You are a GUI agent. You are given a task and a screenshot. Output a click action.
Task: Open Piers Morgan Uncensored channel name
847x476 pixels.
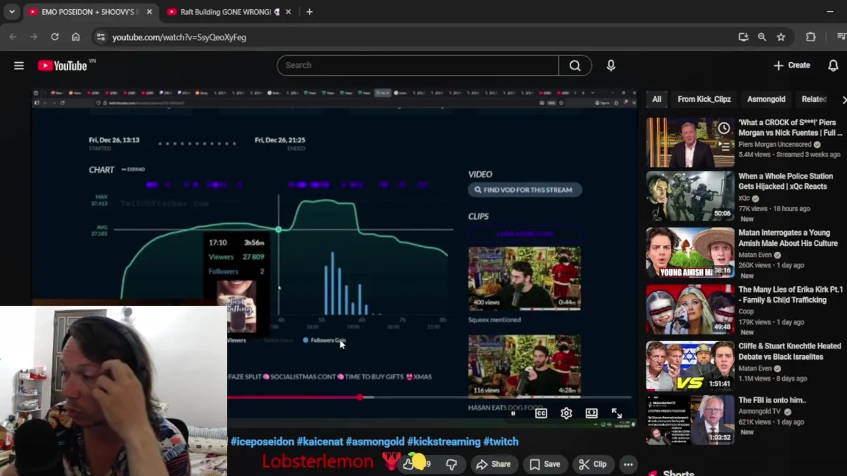(775, 144)
